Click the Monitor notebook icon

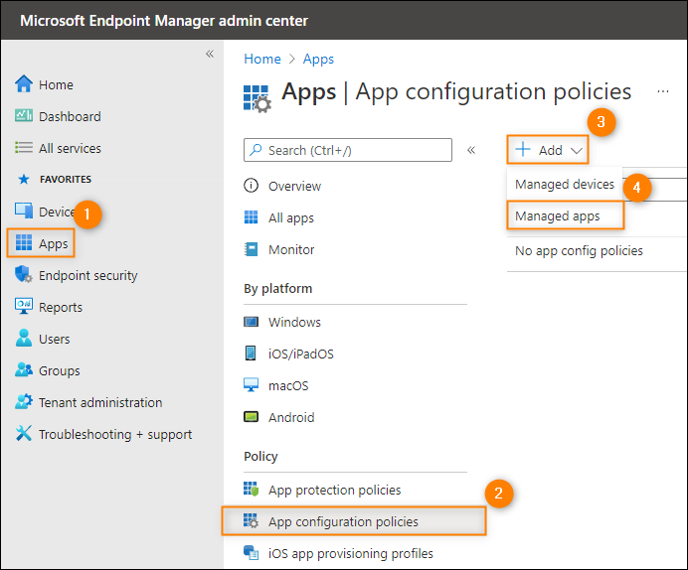pyautogui.click(x=251, y=249)
